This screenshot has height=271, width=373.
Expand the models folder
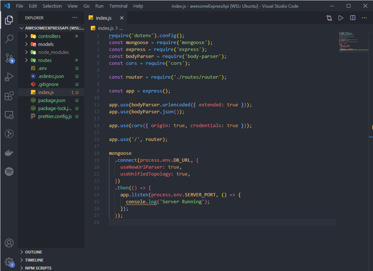tap(26, 44)
